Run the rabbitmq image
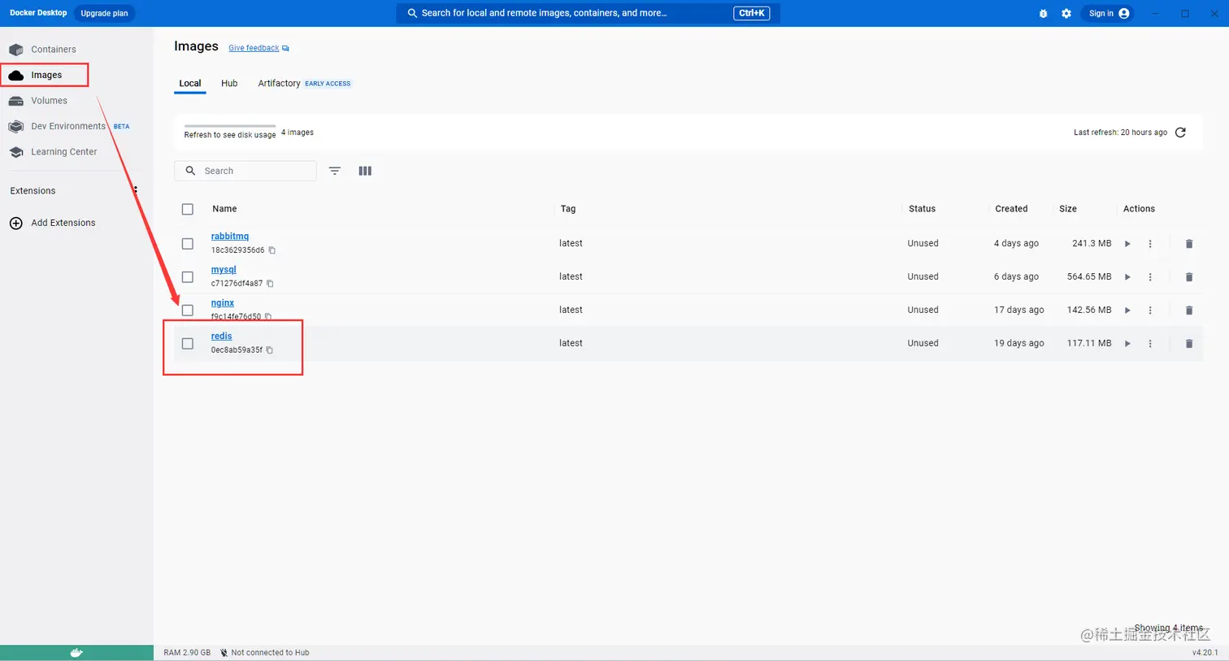1229x661 pixels. (1127, 244)
